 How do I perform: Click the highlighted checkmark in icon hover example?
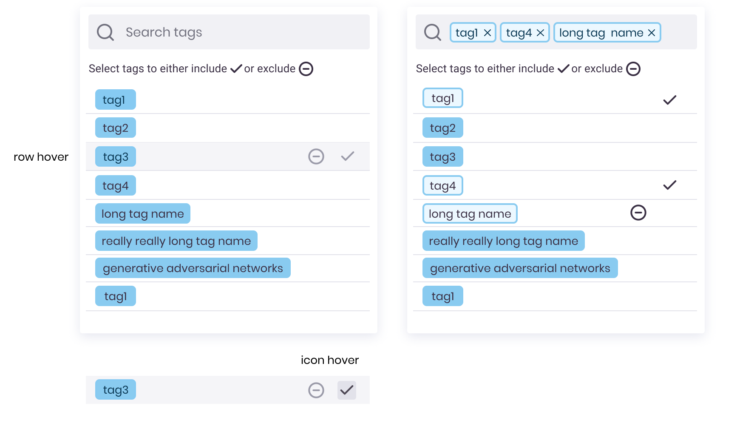tap(347, 389)
